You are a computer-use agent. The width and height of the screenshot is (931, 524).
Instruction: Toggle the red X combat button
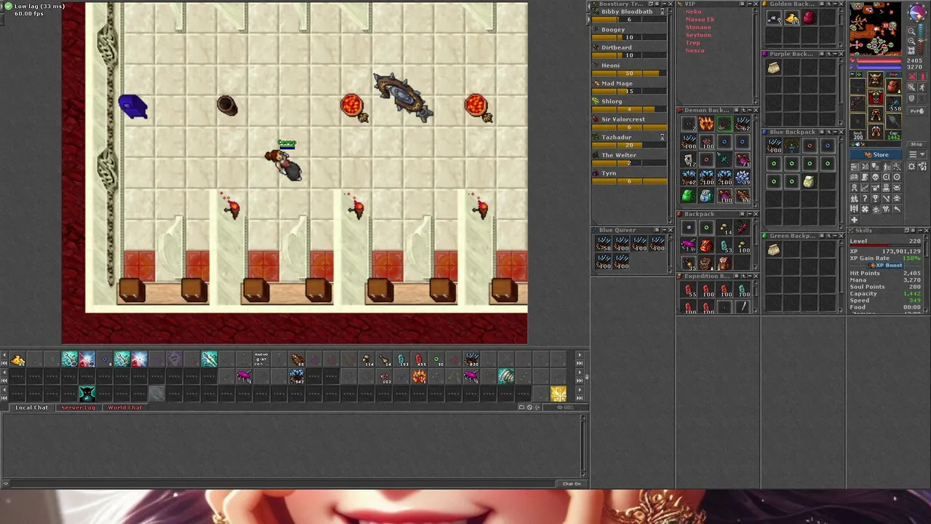tap(911, 76)
